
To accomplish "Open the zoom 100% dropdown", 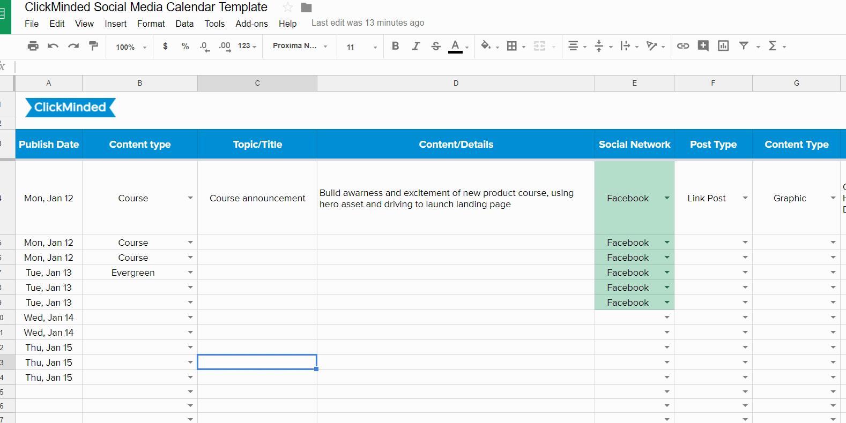I will click(x=130, y=47).
